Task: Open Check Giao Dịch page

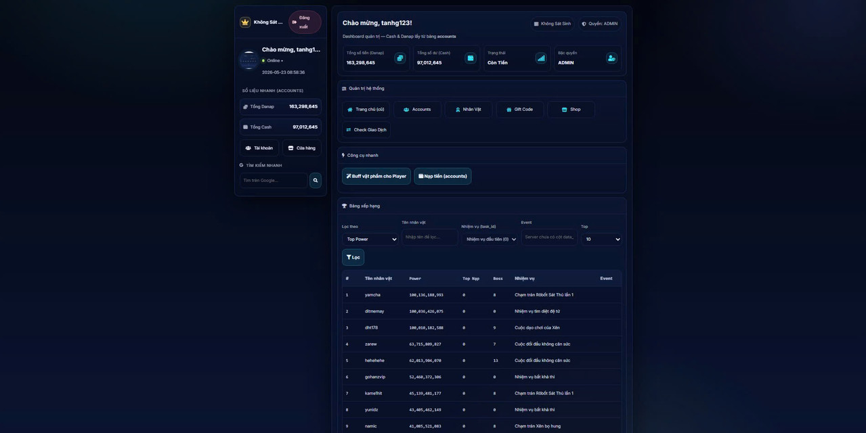Action: (x=366, y=130)
